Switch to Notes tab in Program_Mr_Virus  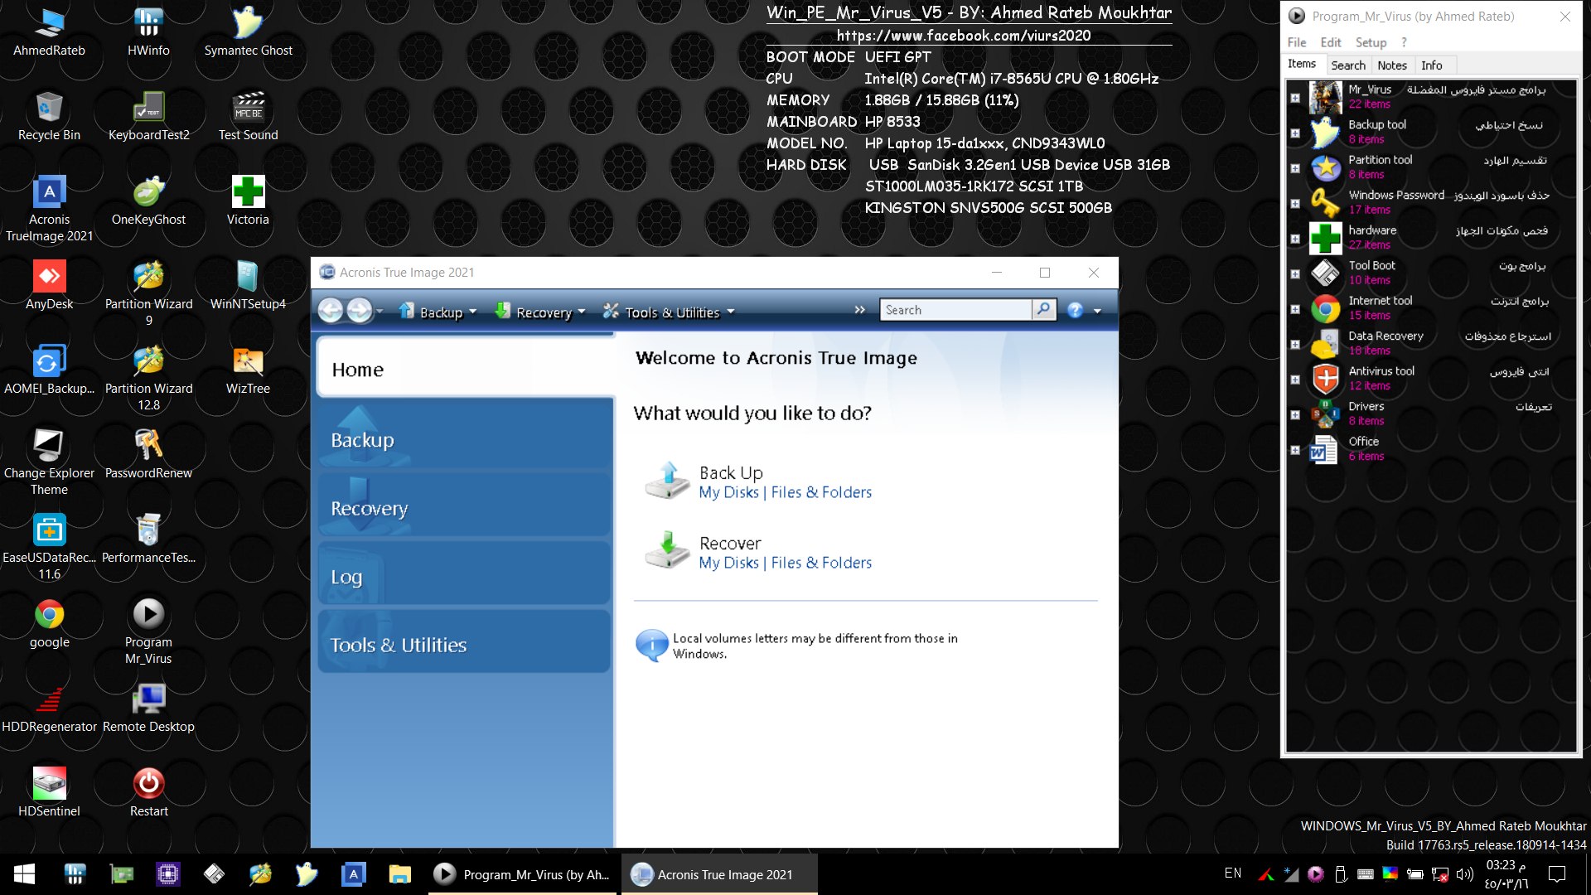[x=1392, y=65]
